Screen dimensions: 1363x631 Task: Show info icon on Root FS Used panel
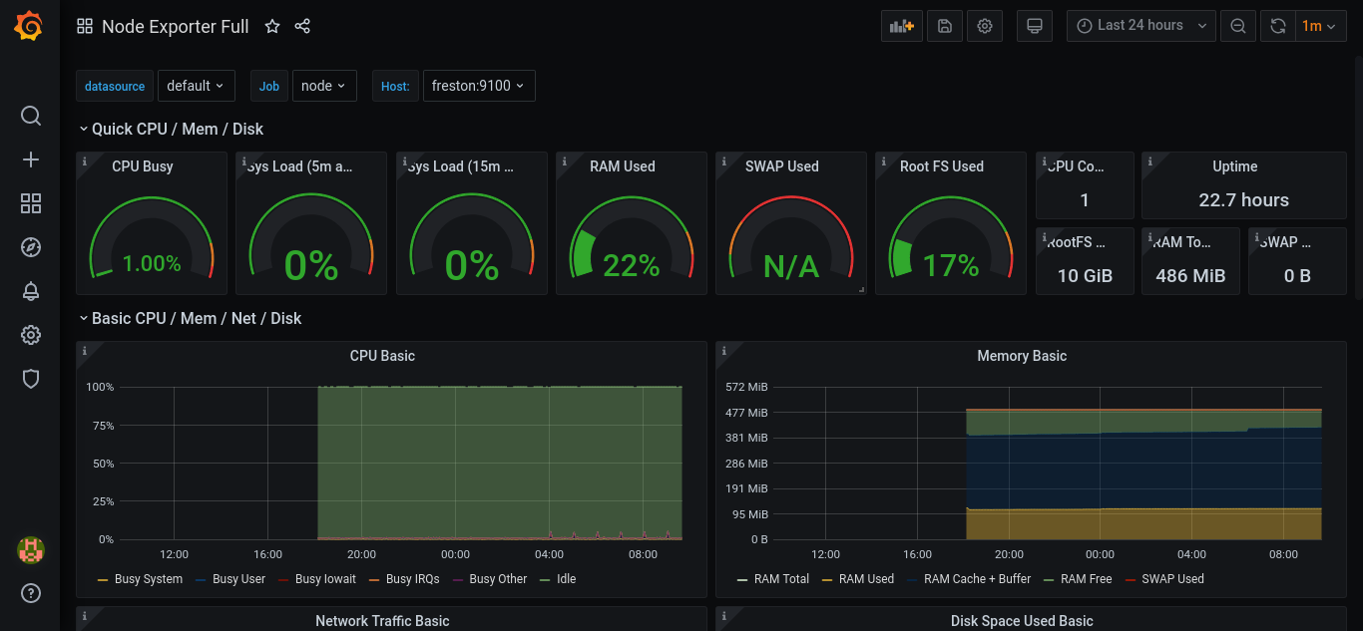click(883, 160)
